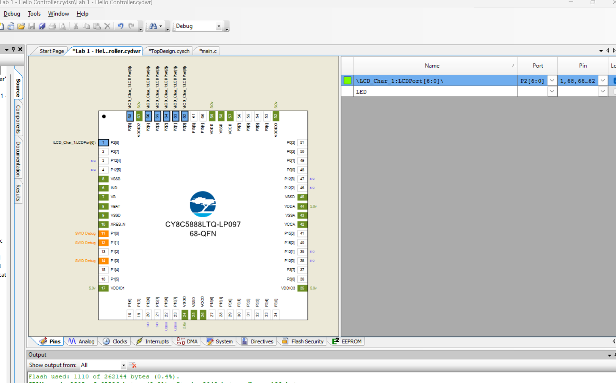The width and height of the screenshot is (616, 383).
Task: Select the LED row in the pin table
Action: [478, 92]
